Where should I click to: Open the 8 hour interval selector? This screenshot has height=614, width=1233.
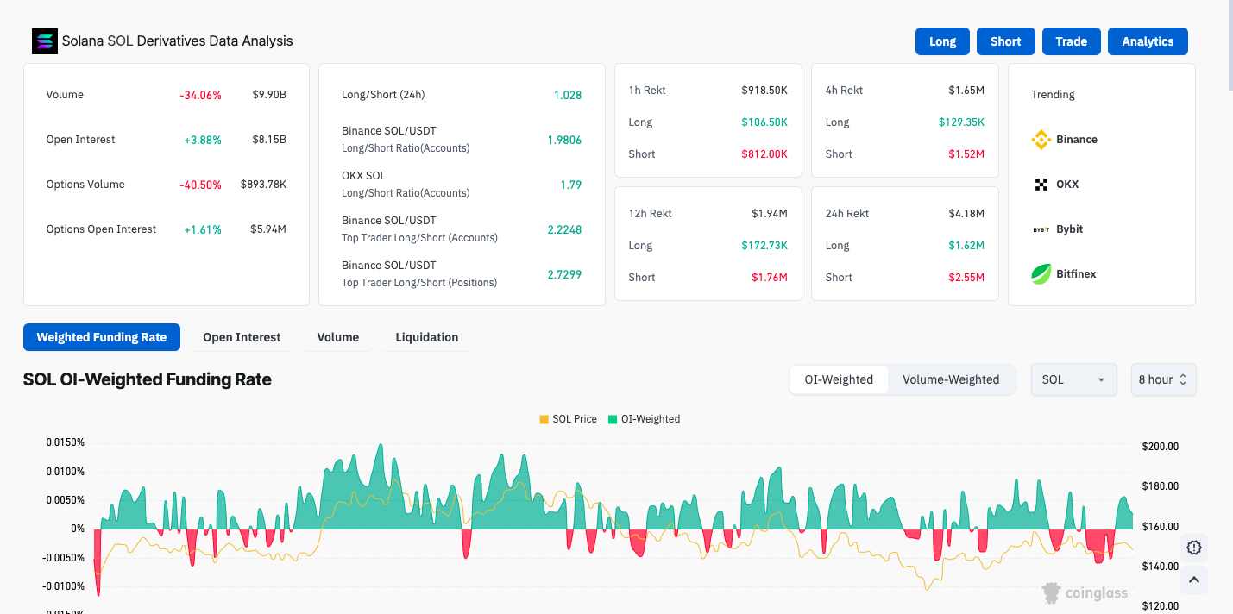1163,379
